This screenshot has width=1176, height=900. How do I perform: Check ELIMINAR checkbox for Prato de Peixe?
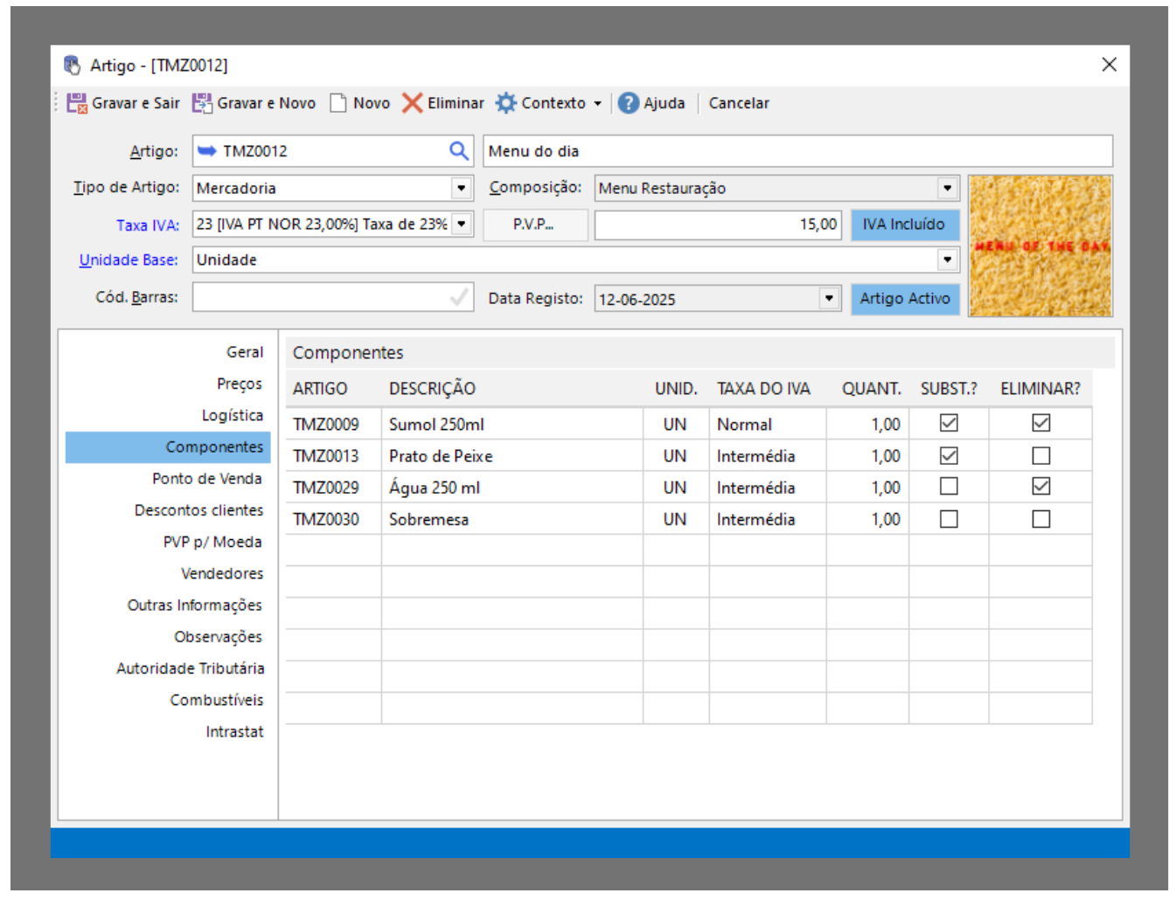pos(1040,456)
